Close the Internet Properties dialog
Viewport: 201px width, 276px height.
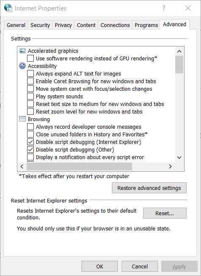click(188, 8)
